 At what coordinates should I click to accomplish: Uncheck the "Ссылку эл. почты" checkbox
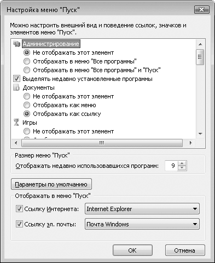(19, 224)
